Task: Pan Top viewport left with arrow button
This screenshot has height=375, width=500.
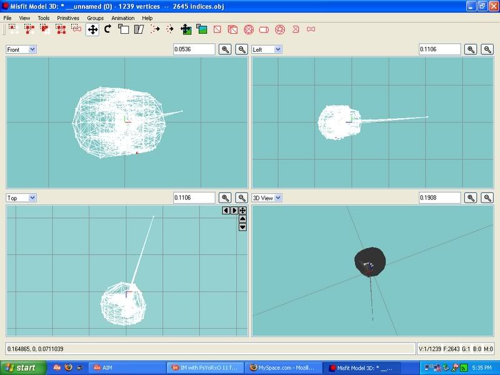Action: click(x=226, y=211)
